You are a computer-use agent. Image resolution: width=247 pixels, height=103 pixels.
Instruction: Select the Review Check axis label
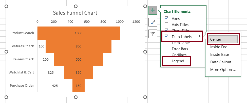23,59
